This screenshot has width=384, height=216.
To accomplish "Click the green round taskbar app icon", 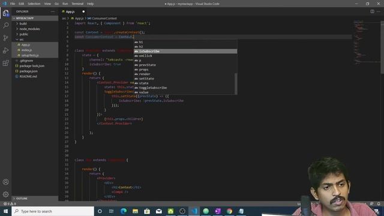I will click(x=206, y=211).
